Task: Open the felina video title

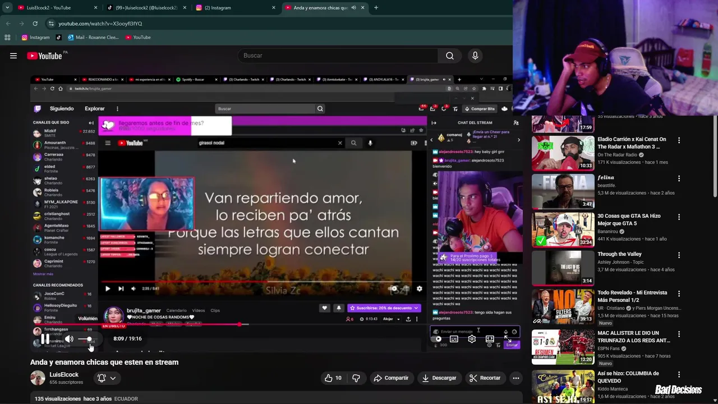Action: (x=606, y=177)
